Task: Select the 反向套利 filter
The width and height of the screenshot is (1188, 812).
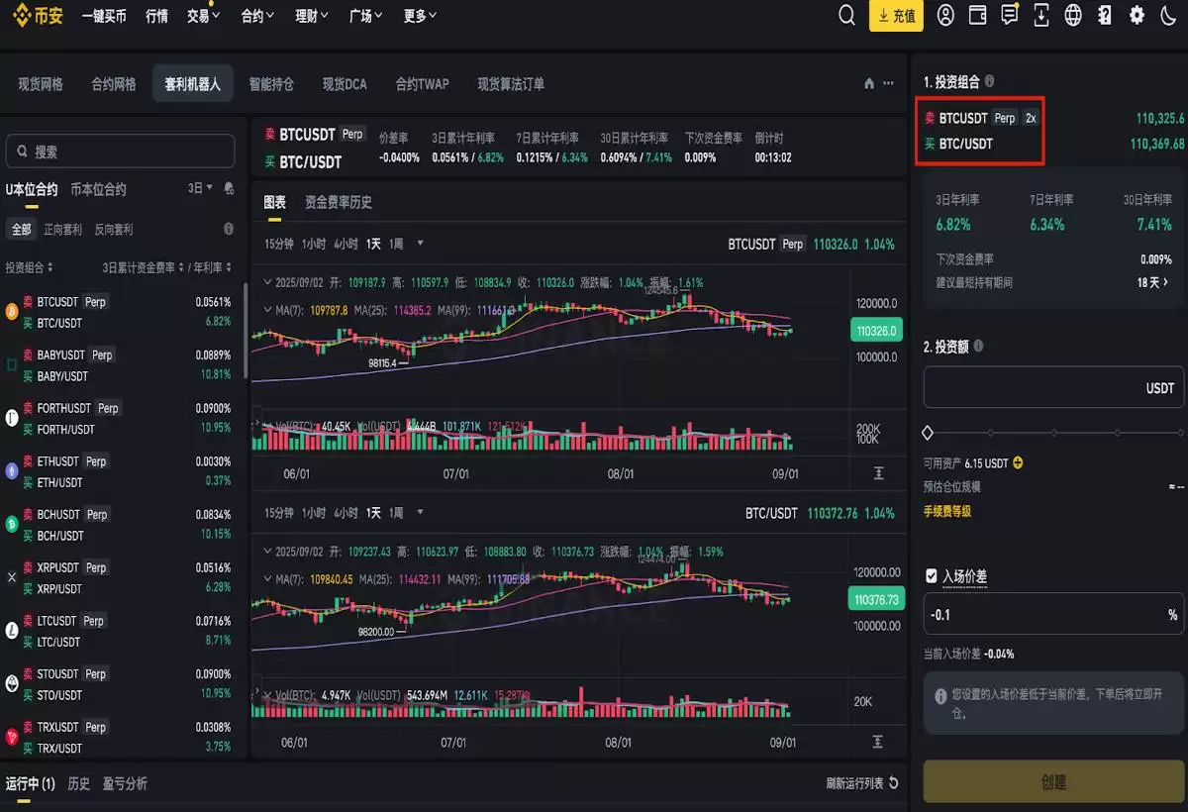Action: coord(113,229)
